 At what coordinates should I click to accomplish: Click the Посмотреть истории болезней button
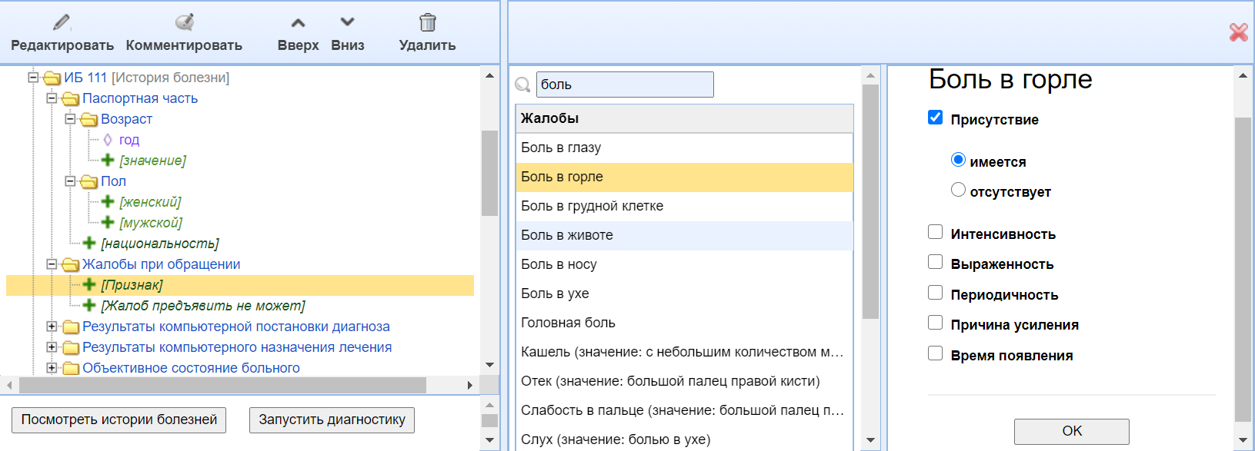click(x=118, y=419)
